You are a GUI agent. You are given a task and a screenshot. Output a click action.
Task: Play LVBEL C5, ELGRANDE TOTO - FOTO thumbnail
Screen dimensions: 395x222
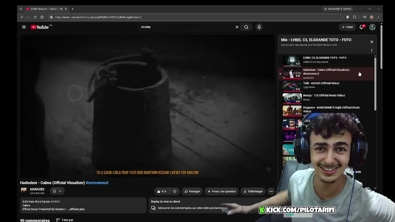[x=292, y=61]
